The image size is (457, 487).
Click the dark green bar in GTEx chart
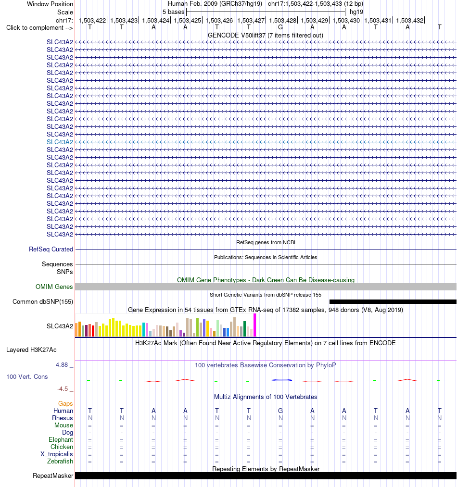pyautogui.click(x=245, y=329)
